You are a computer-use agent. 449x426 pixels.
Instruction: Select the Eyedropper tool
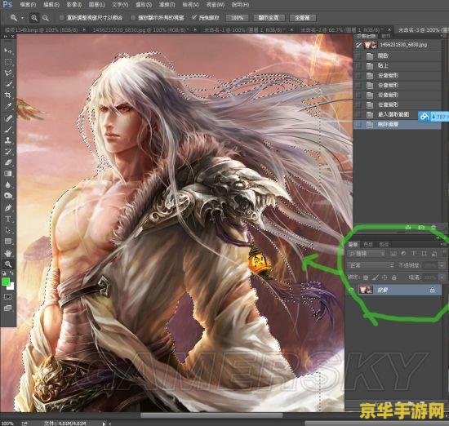(x=8, y=106)
